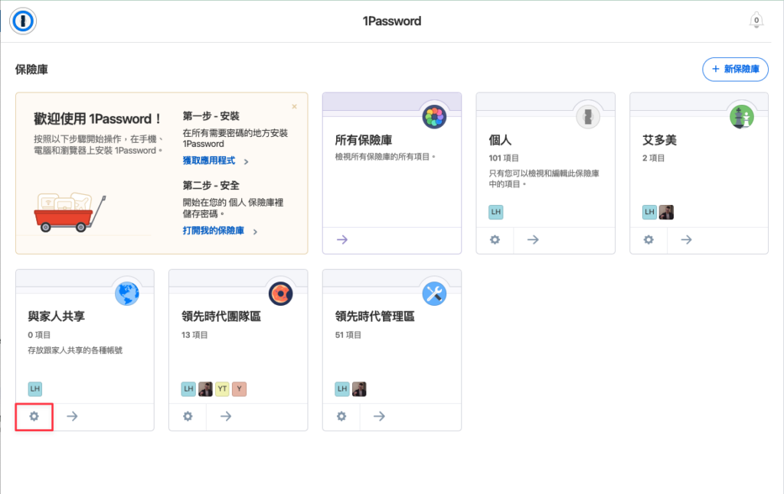784x494 pixels.
Task: Click the chess piece icon of 艾多美
Action: point(741,117)
